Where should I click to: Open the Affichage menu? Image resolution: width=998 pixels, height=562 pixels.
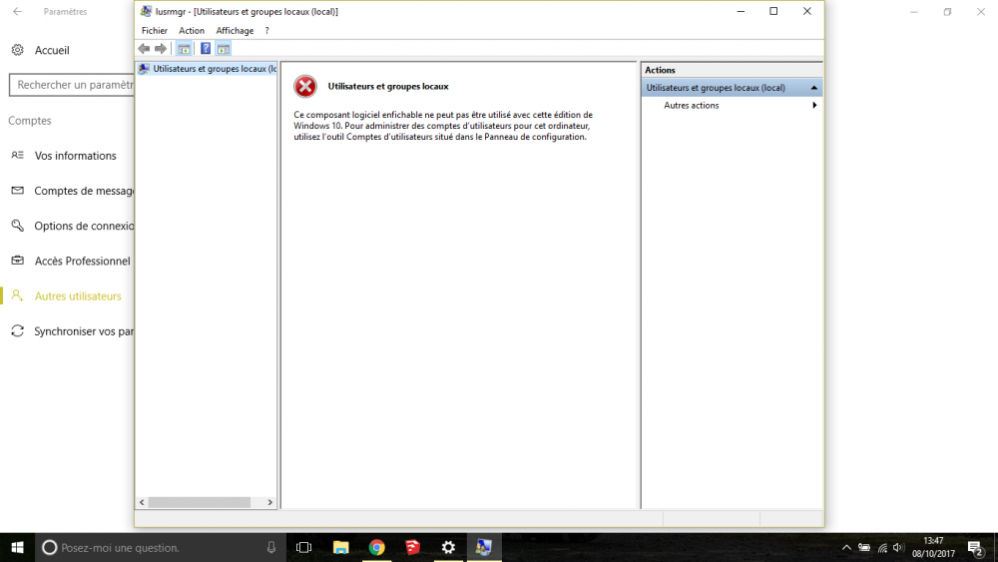tap(235, 31)
